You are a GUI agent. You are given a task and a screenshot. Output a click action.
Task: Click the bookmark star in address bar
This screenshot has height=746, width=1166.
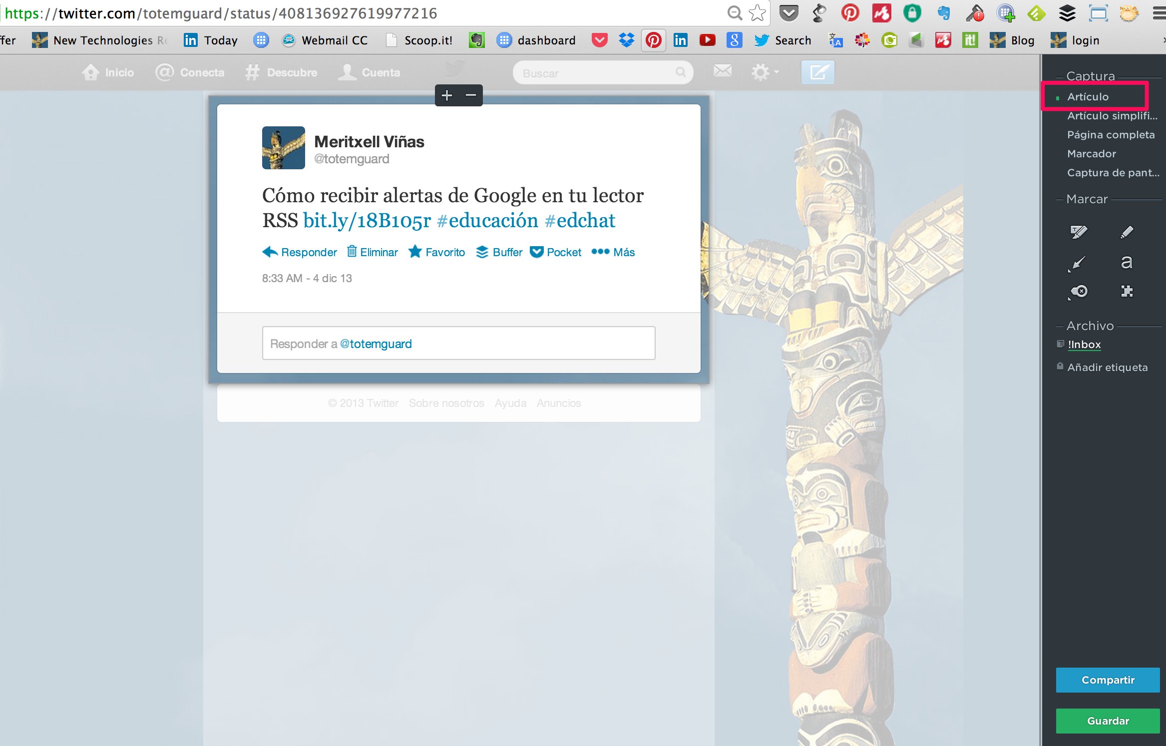758,13
